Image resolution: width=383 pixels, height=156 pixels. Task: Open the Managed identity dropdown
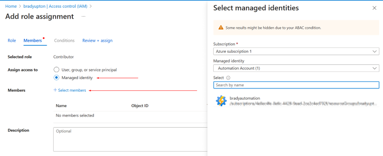point(296,68)
